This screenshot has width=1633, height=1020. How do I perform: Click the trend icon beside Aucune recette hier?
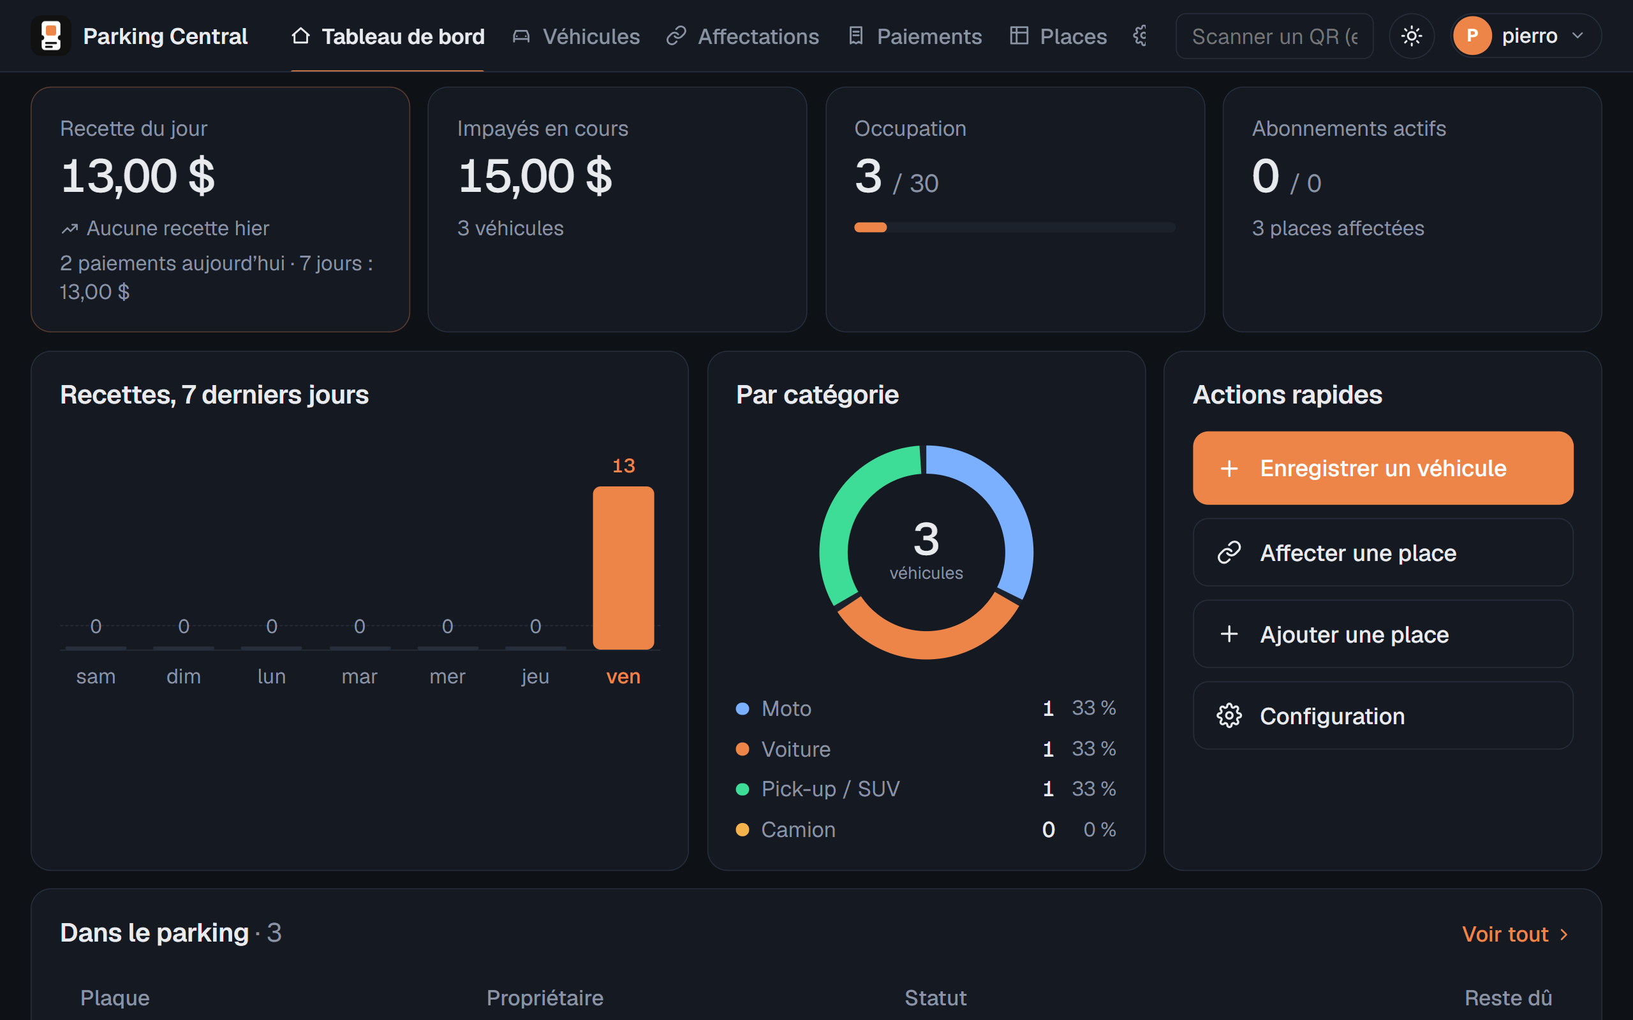[x=70, y=229]
